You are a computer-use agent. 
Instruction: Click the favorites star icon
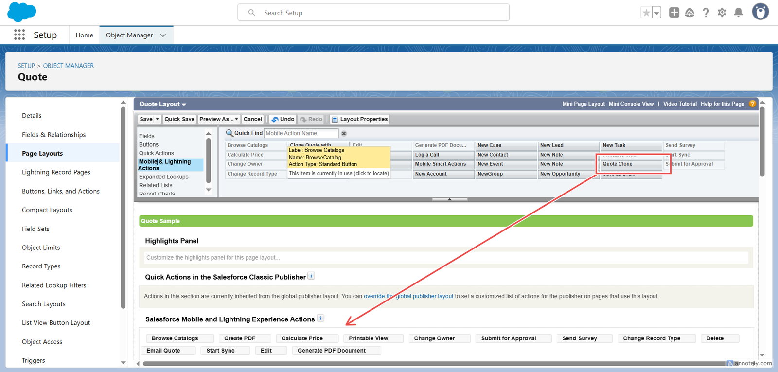point(646,13)
